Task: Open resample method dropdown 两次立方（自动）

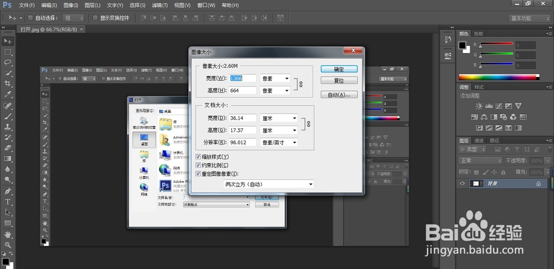Action: coord(269,184)
